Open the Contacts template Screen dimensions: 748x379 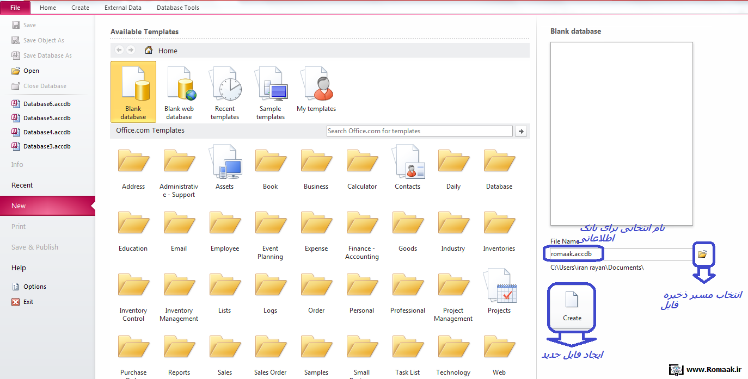coord(408,167)
